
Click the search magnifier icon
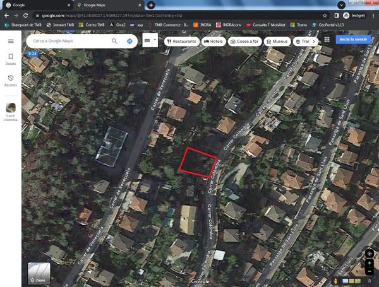point(114,41)
